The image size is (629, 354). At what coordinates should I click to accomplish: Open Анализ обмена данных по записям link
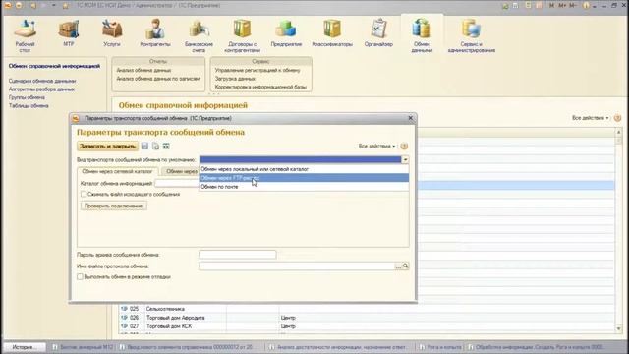coord(158,79)
